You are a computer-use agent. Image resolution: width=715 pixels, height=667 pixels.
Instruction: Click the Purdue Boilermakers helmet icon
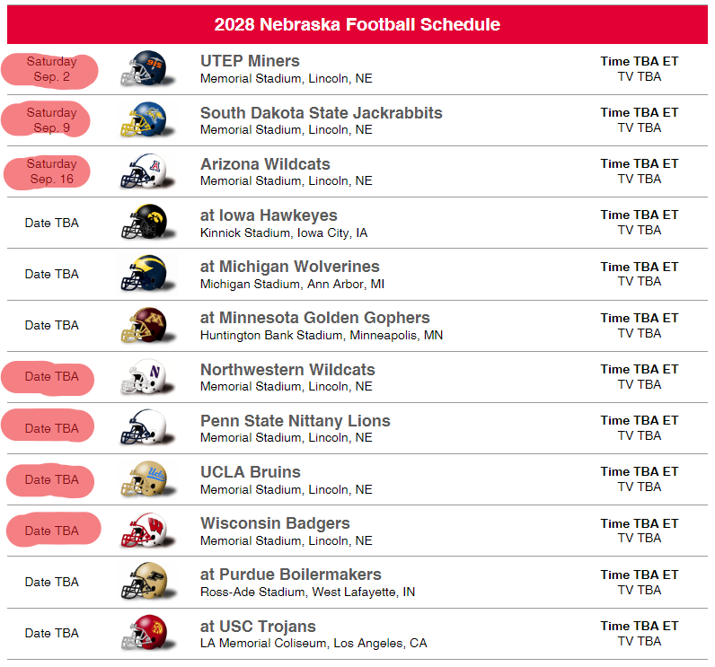[146, 582]
